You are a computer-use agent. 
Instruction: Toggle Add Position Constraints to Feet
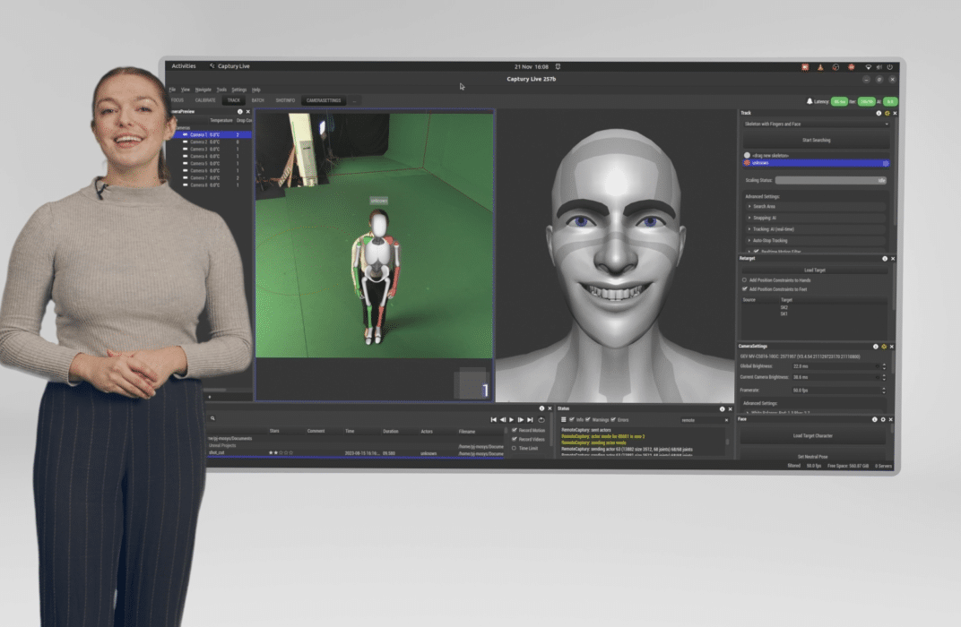point(745,289)
